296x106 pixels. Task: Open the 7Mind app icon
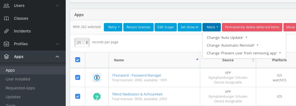point(97,96)
